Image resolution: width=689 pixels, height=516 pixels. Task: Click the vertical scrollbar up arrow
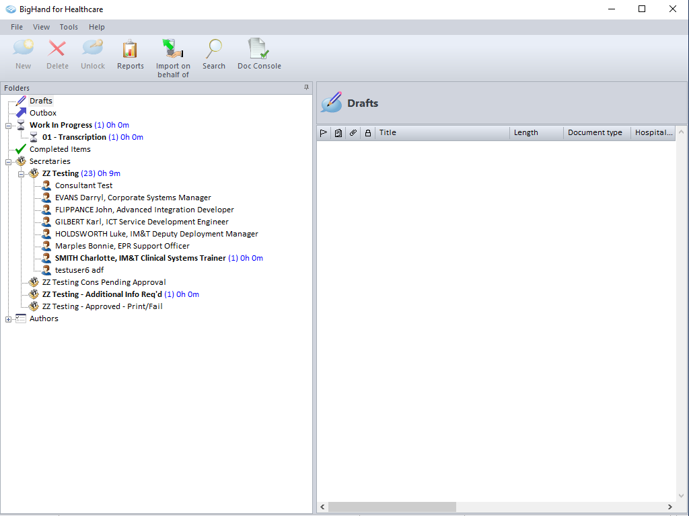click(x=682, y=132)
